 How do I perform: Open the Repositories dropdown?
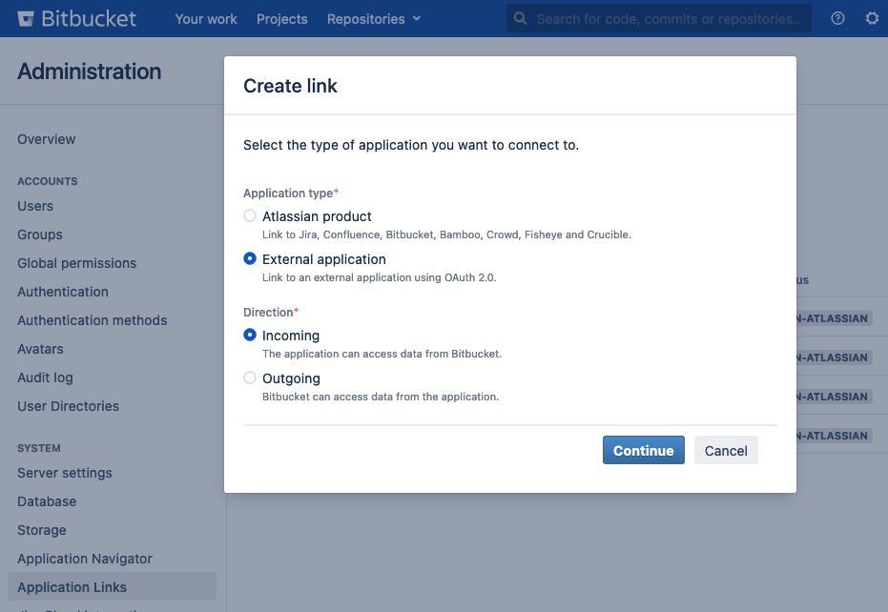click(x=372, y=18)
